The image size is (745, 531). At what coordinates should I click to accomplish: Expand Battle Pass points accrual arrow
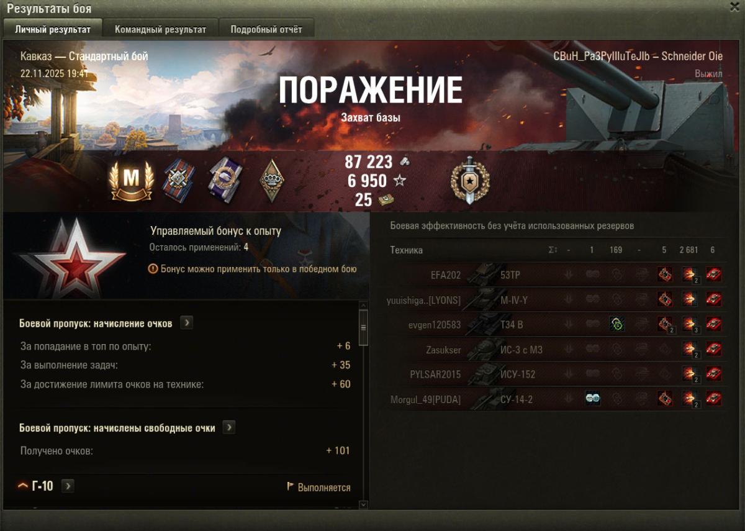click(186, 323)
